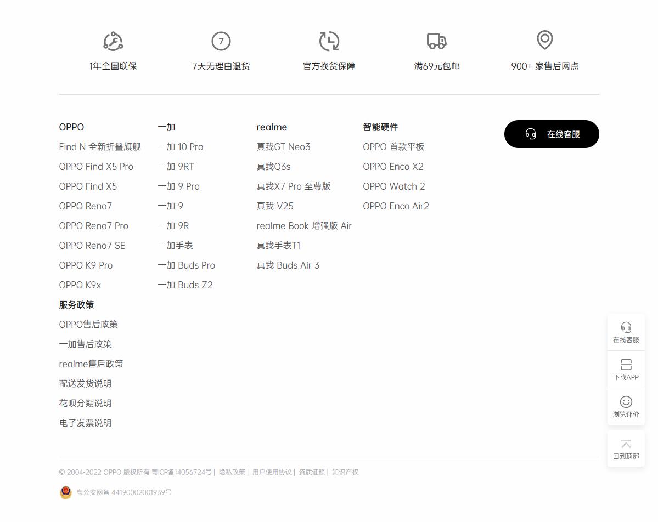658x522 pixels.
Task: Open the OPPO售后政策 service policy
Action: (x=88, y=324)
